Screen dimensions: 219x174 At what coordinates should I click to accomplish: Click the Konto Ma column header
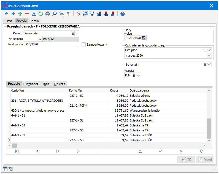click(x=75, y=90)
